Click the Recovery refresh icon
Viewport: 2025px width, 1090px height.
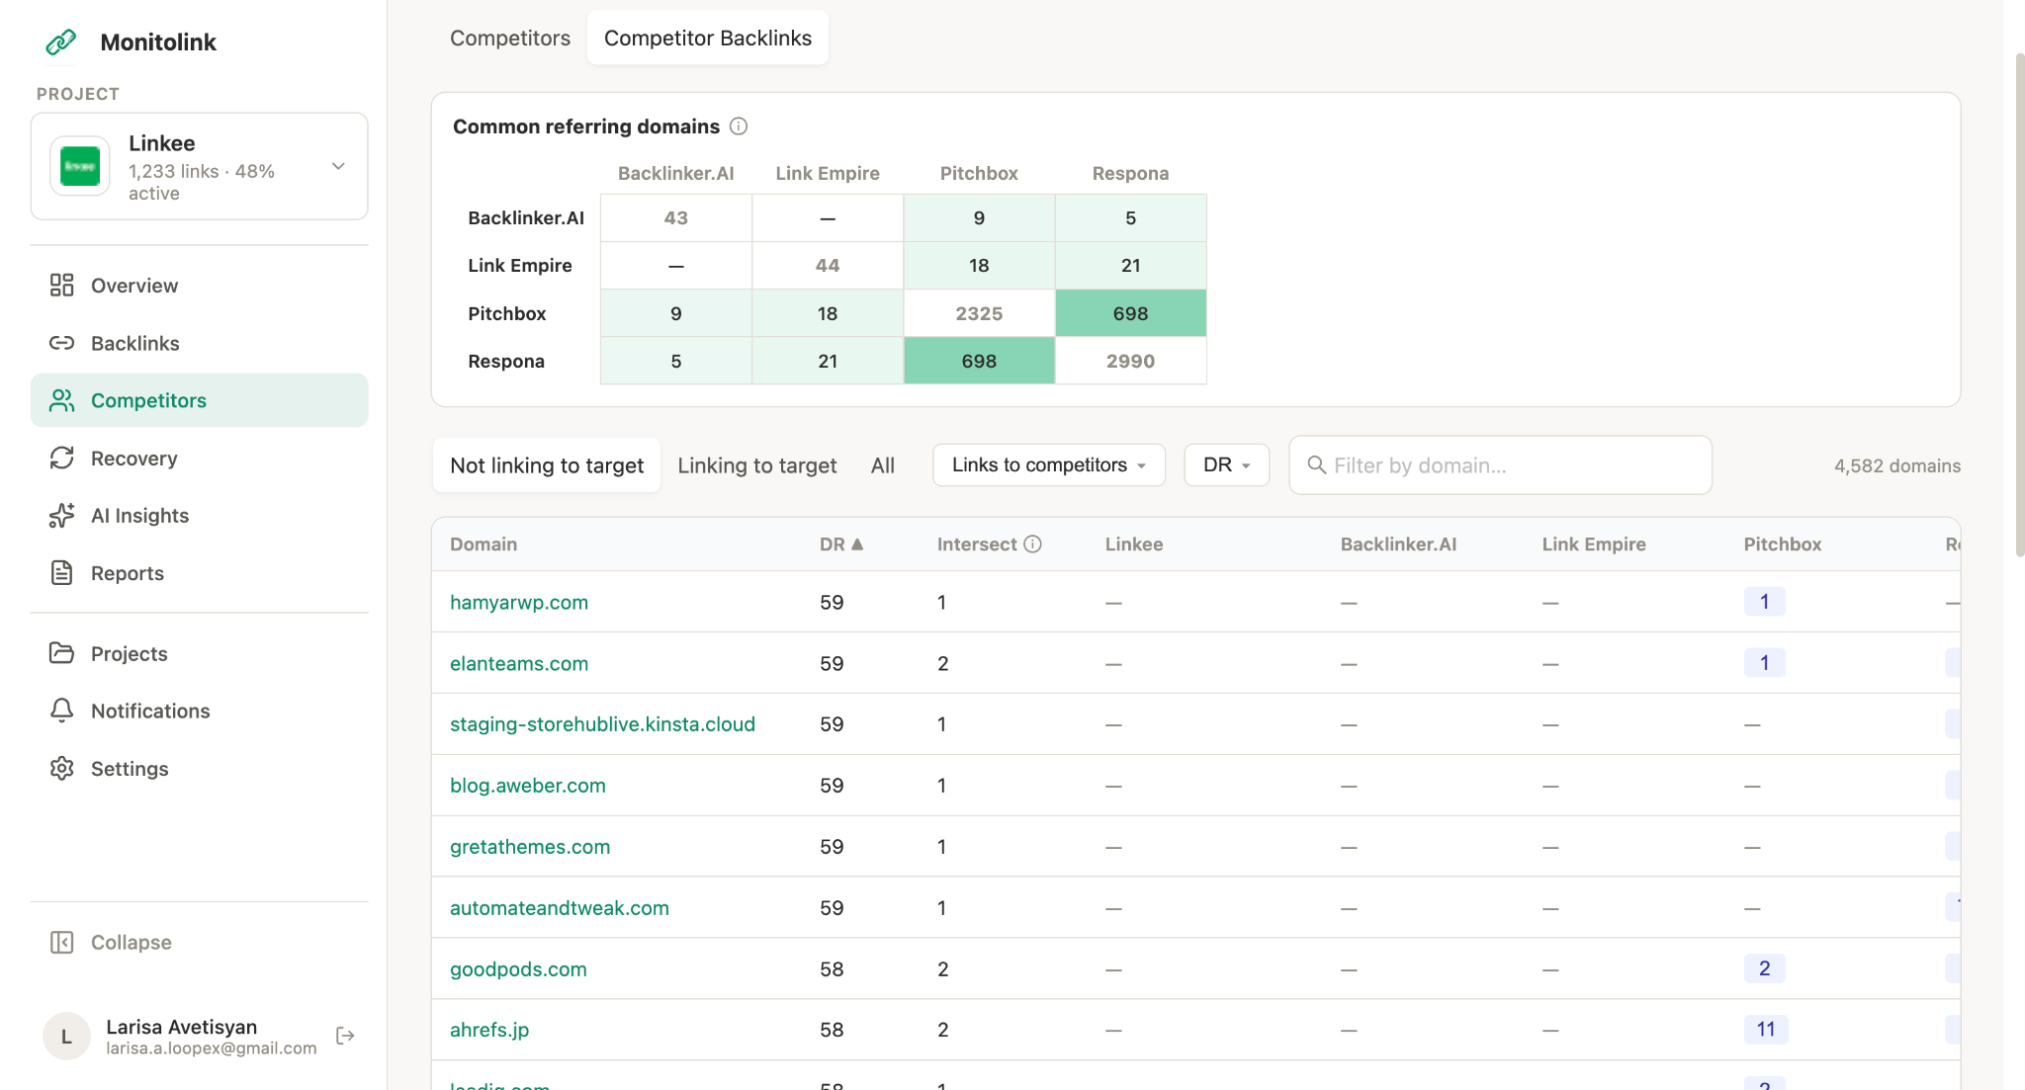tap(61, 458)
